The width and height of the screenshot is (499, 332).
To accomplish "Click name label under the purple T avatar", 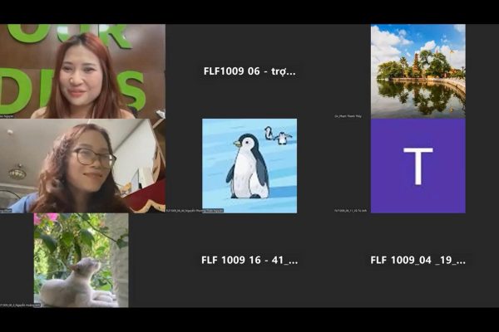I will point(351,211).
